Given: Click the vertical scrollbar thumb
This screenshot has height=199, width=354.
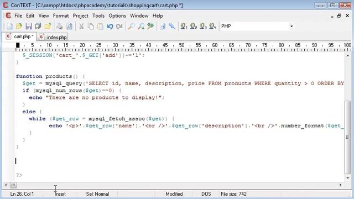Looking at the screenshot, I should click(x=348, y=138).
